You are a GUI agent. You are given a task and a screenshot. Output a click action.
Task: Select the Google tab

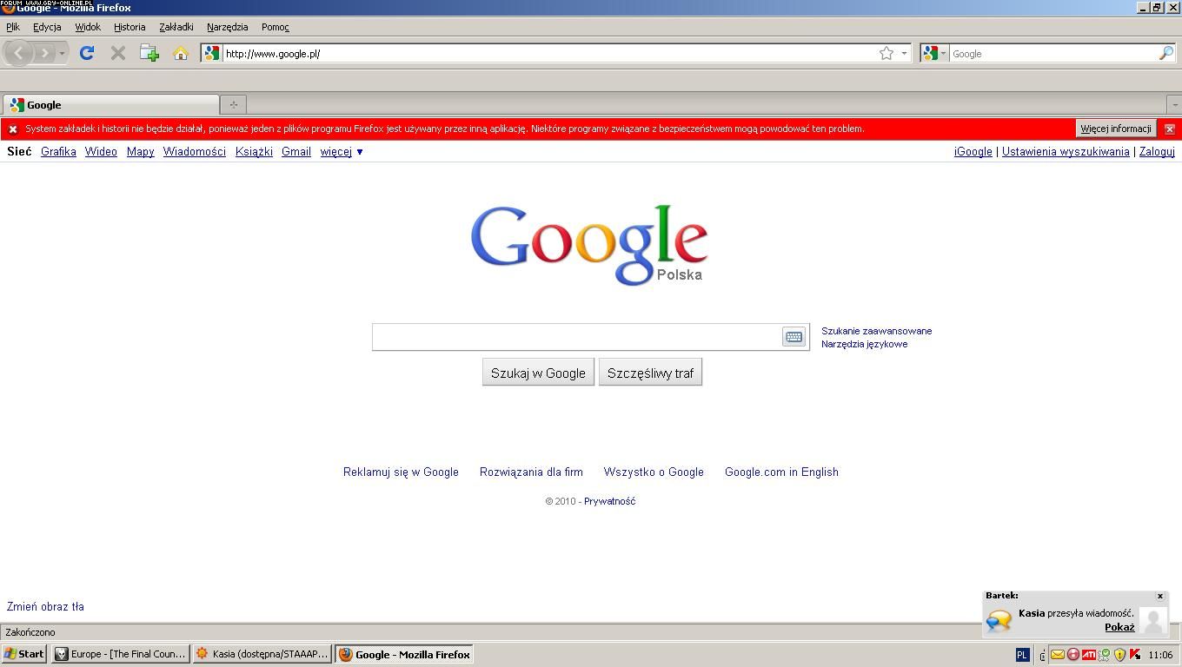[110, 104]
